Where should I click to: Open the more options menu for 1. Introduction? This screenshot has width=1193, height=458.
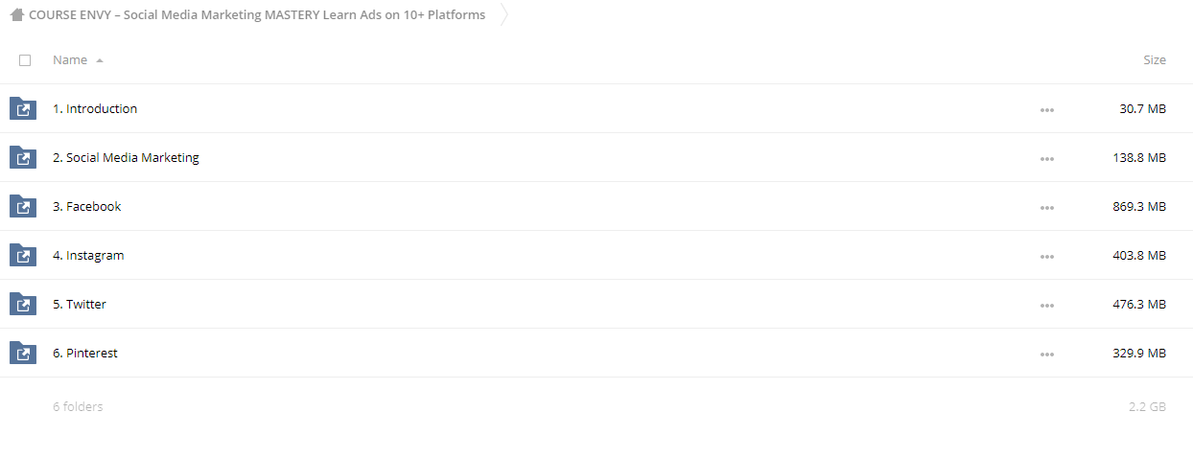pyautogui.click(x=1046, y=110)
